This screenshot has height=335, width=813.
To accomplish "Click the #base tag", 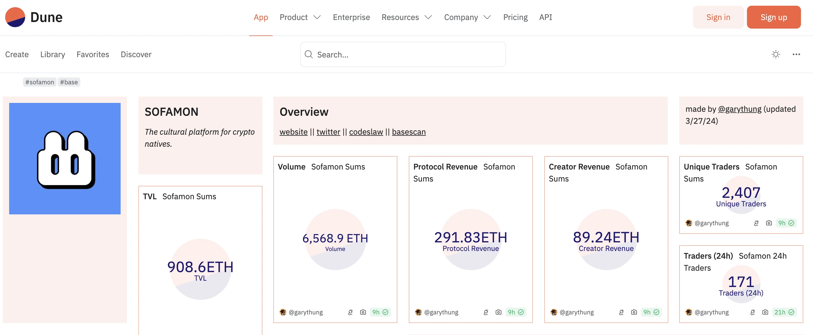I will [x=69, y=82].
